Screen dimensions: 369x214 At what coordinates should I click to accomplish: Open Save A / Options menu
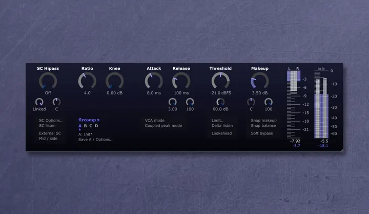click(x=95, y=139)
